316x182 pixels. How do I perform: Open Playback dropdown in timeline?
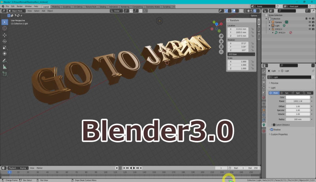[x=13, y=168]
